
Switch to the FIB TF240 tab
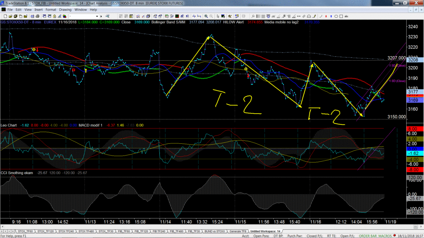159,231
